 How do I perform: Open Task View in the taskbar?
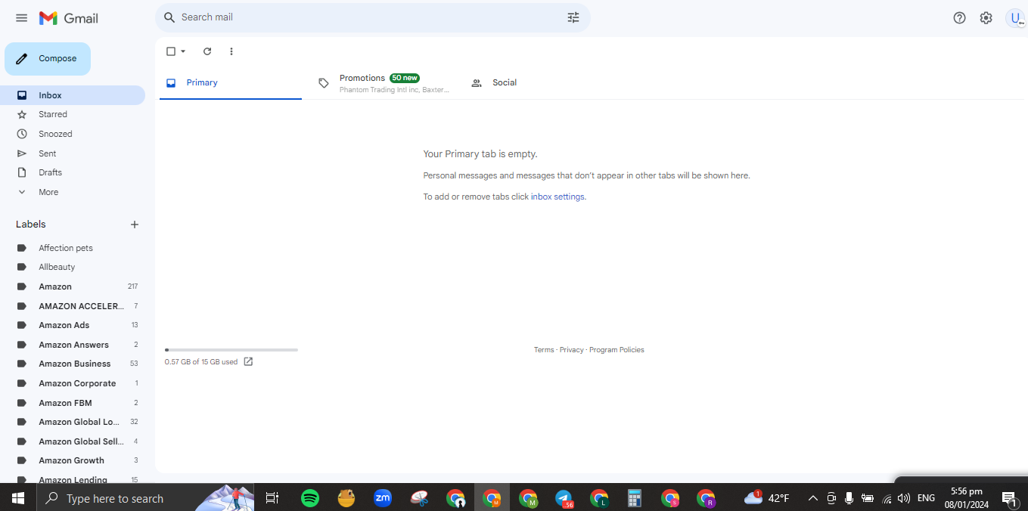pos(272,498)
